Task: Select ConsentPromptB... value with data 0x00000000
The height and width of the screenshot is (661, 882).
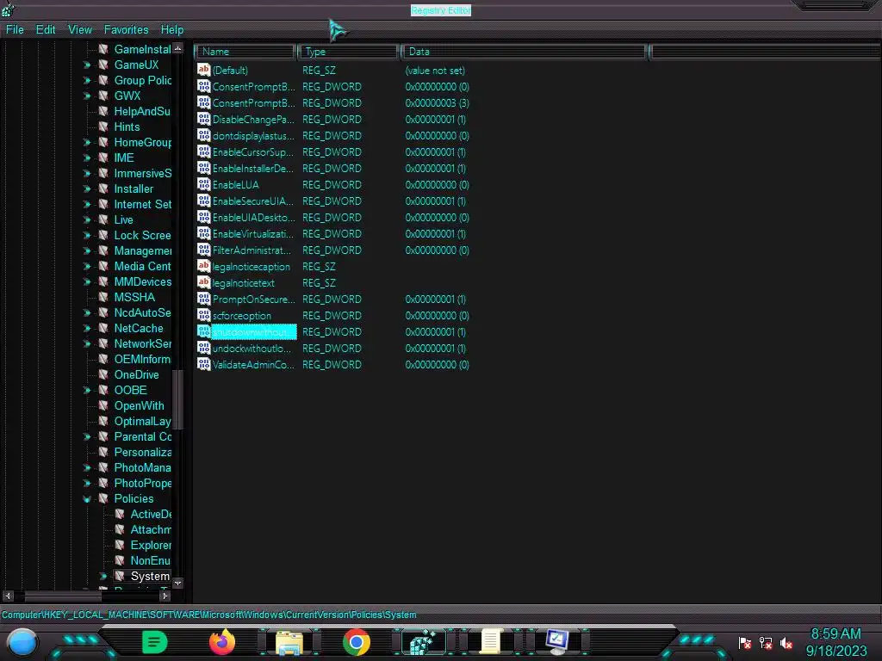Action: click(x=253, y=87)
